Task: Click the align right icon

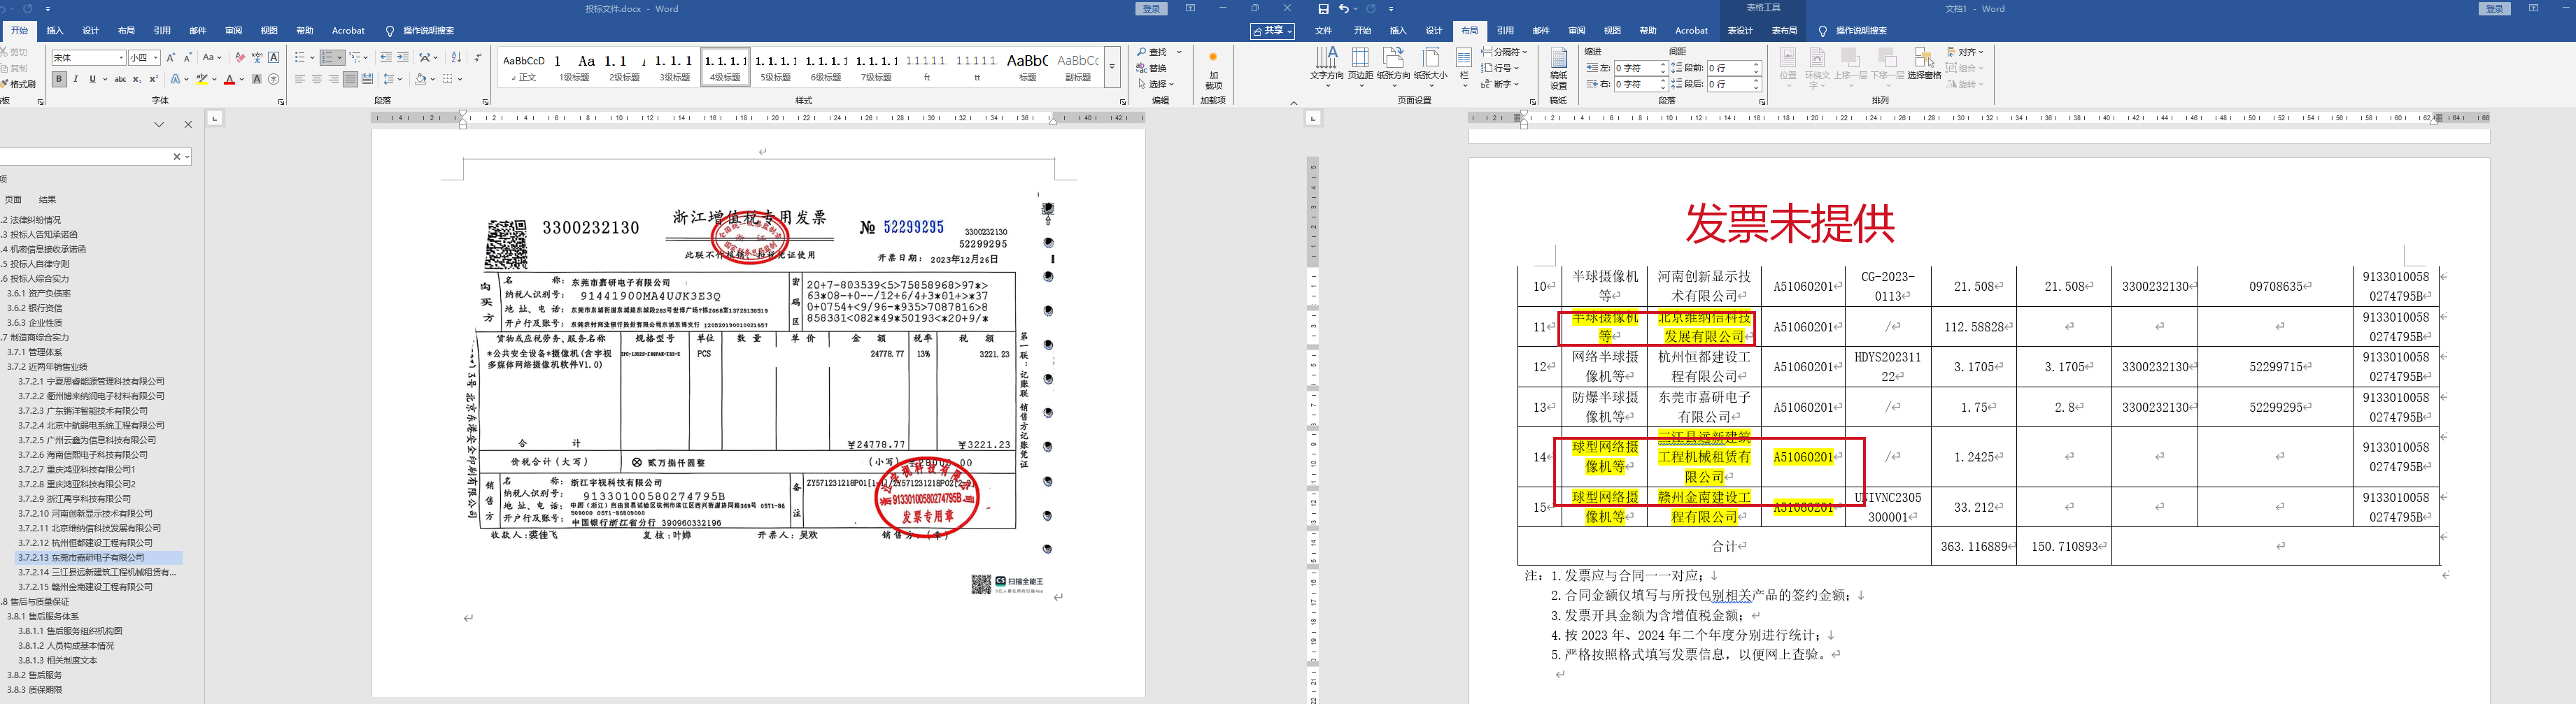Action: 333,79
